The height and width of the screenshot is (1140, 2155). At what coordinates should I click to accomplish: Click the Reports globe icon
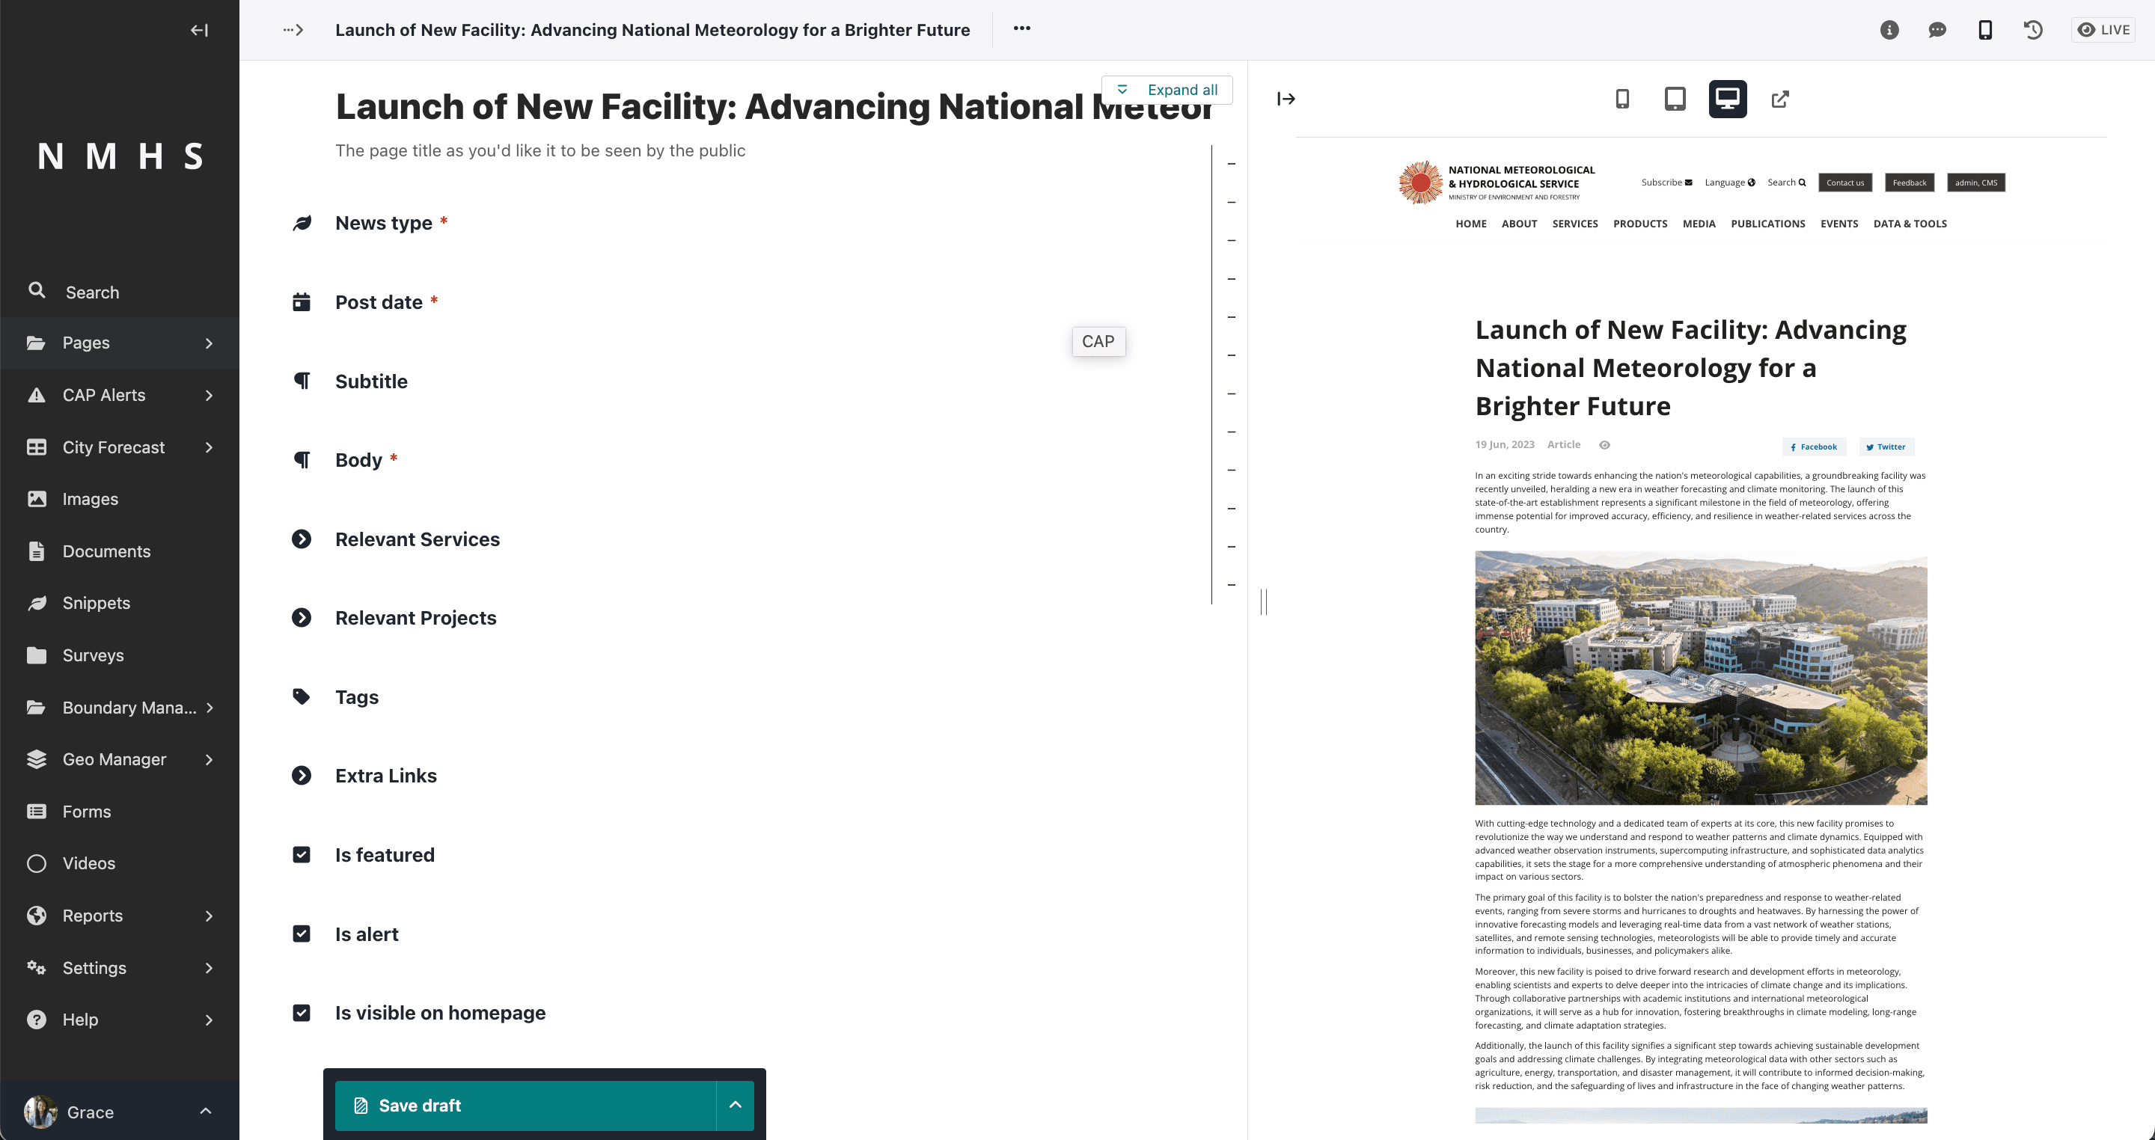37,916
